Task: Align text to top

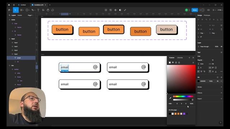Action: (x=210, y=72)
